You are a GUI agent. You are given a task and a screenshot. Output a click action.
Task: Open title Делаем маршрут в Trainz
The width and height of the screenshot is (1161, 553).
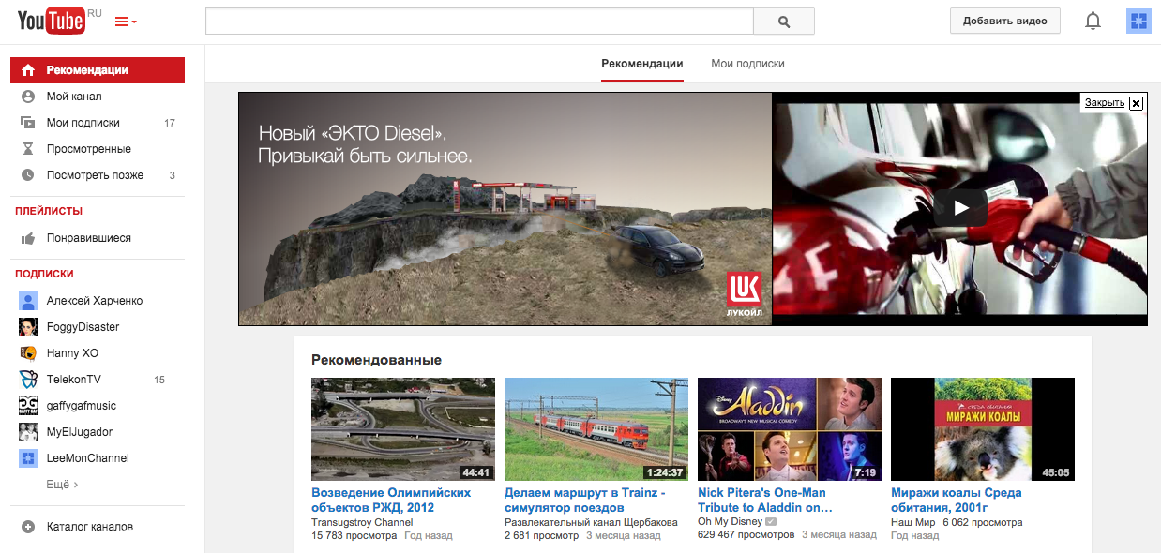pyautogui.click(x=585, y=501)
